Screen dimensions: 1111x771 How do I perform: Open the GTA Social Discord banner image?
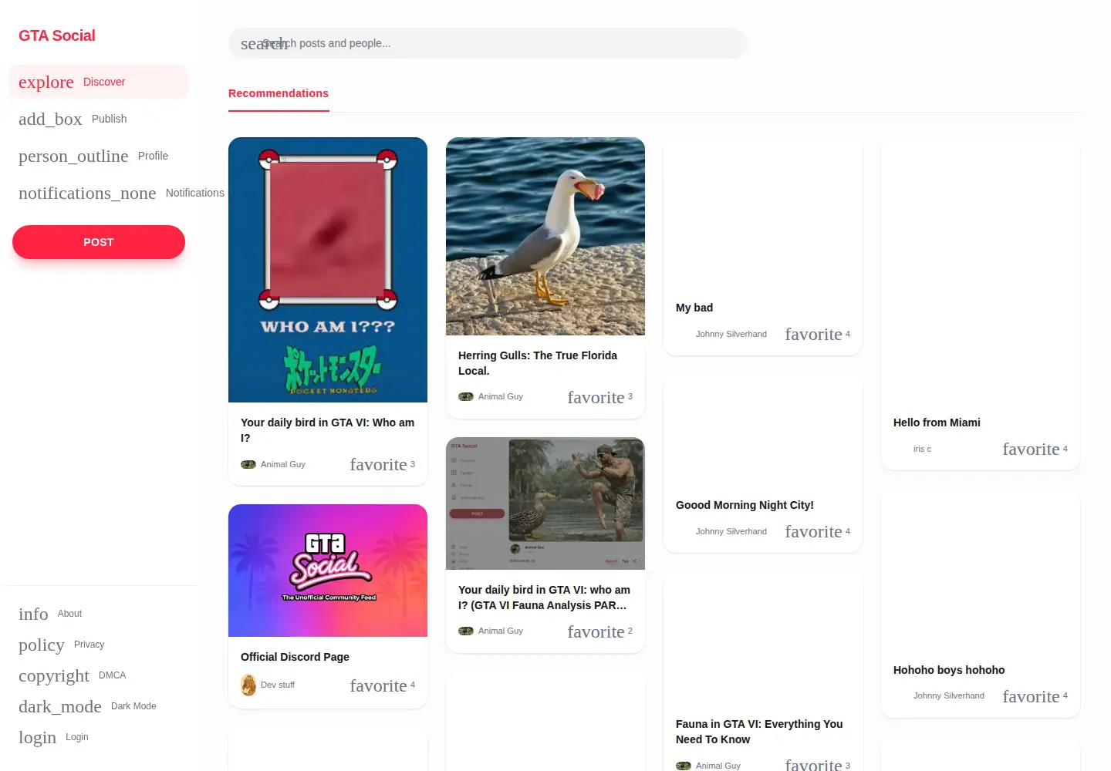click(328, 571)
